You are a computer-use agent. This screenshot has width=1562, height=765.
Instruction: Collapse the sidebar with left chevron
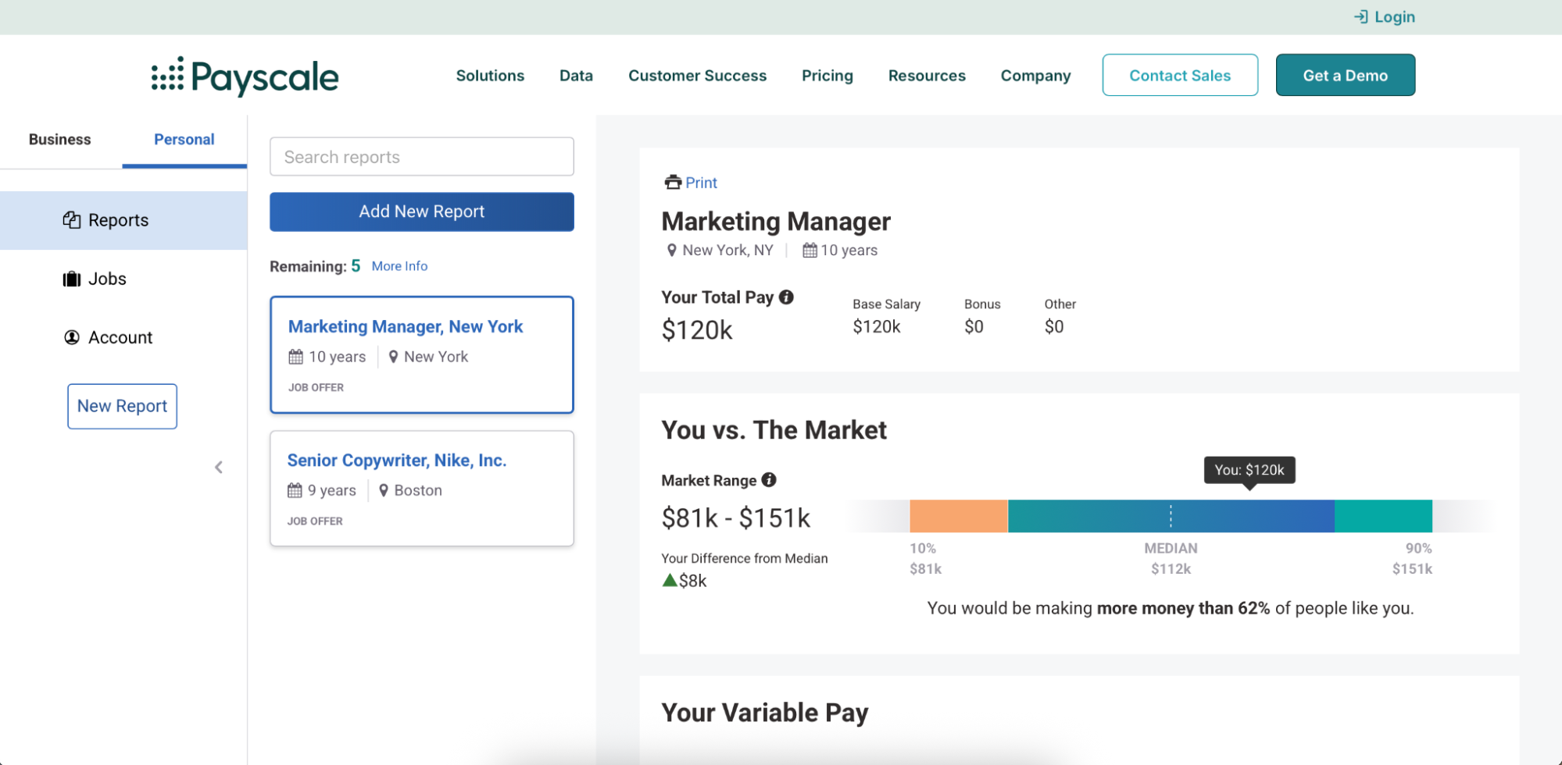coord(219,468)
